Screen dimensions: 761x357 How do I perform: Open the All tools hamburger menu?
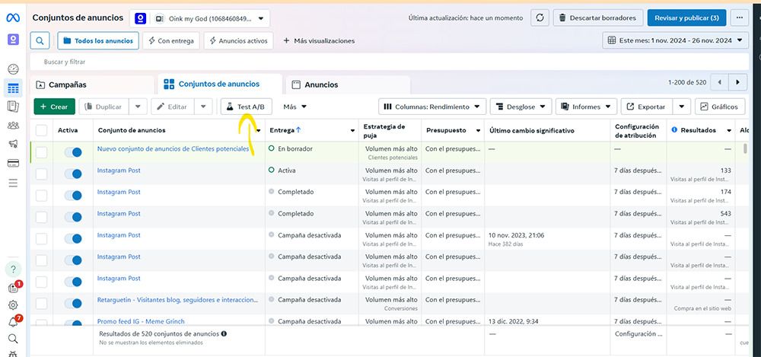point(13,183)
